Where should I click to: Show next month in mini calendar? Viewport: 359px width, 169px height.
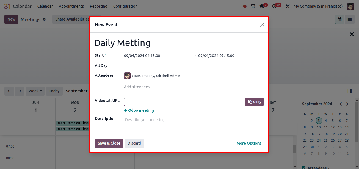pos(347,104)
